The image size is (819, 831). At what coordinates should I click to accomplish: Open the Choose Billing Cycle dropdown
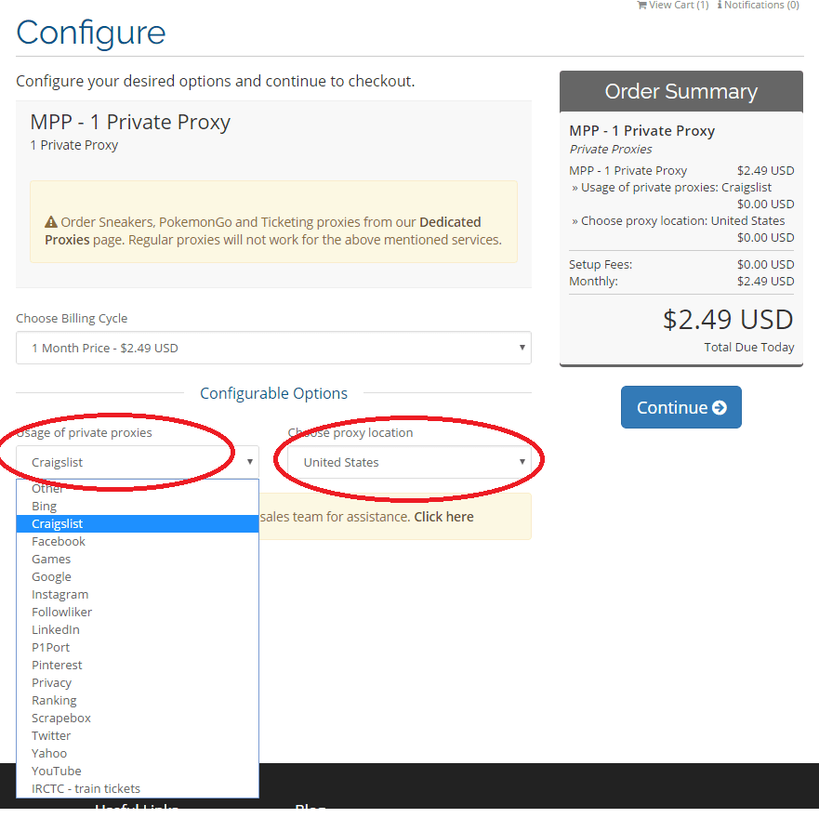coord(273,348)
